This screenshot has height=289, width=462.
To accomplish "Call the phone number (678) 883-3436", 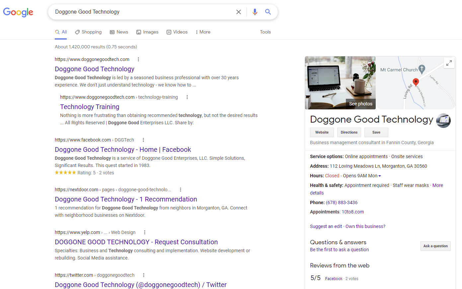I will click(342, 202).
